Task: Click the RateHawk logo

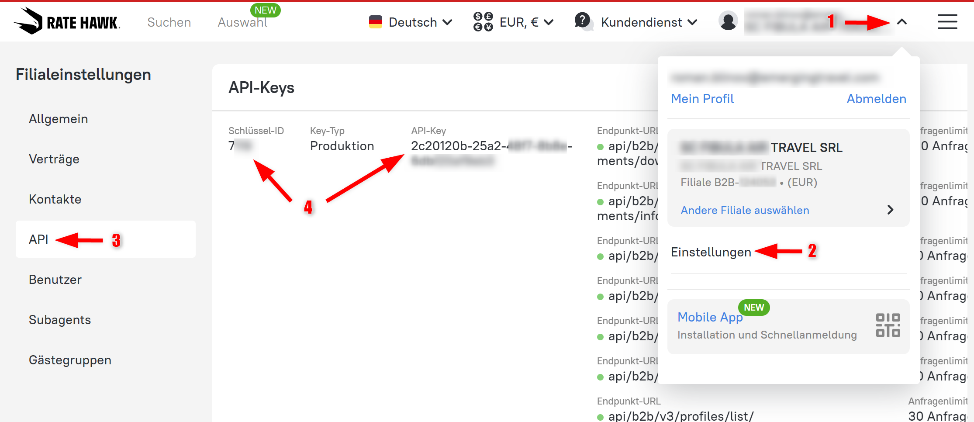Action: tap(67, 21)
